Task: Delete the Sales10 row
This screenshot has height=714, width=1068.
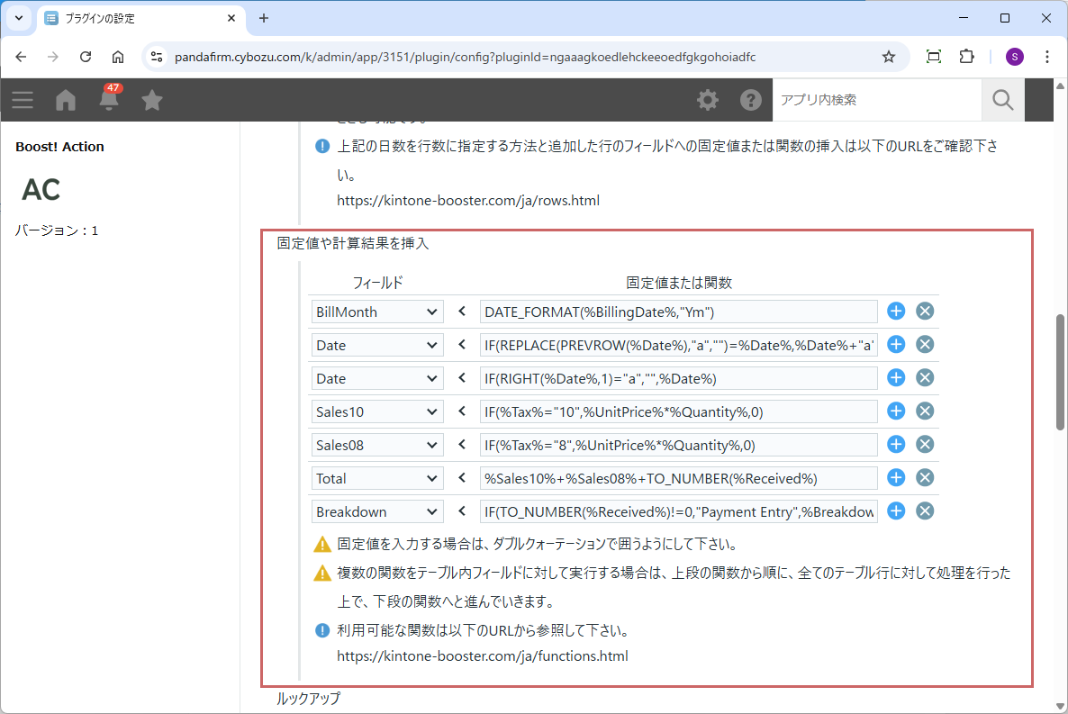Action: pos(924,411)
